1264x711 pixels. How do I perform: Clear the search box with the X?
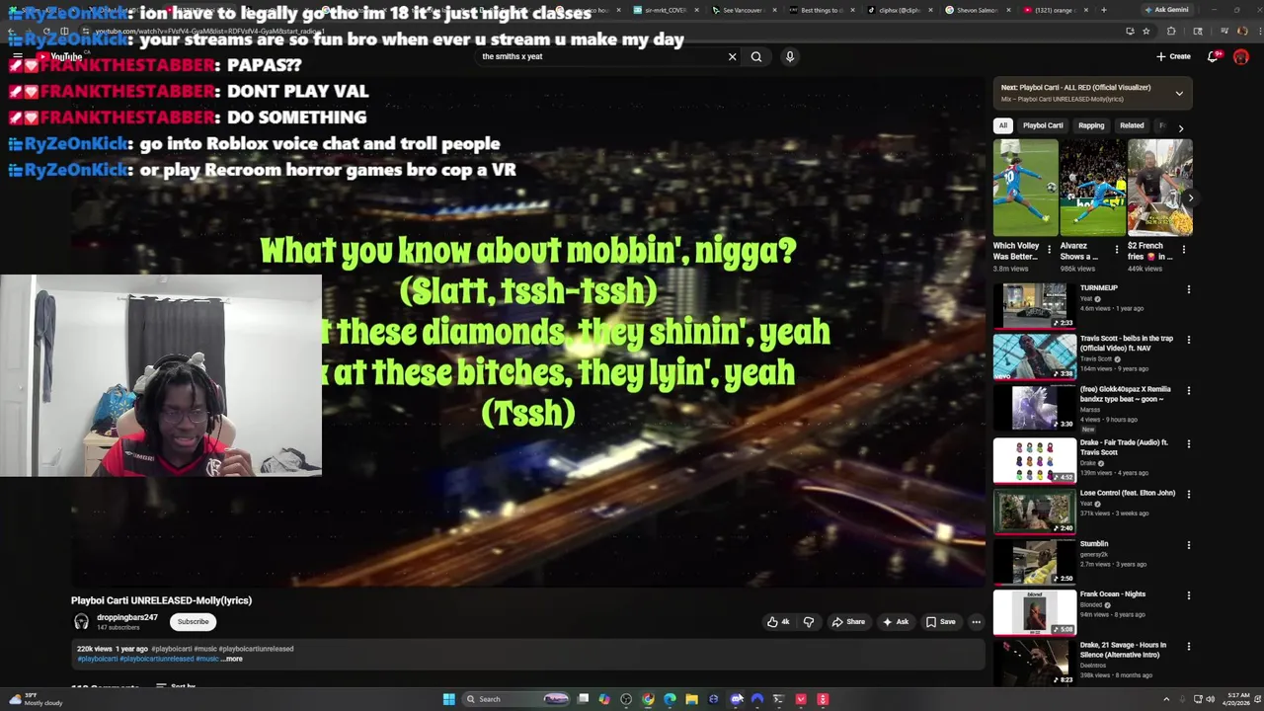pos(732,56)
